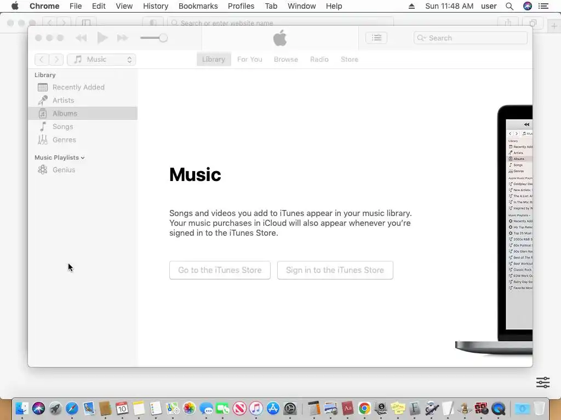Open the Bookmarks menu
This screenshot has width=561, height=420.
pyautogui.click(x=198, y=6)
